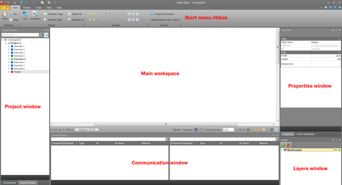Launch the Simulation tool
The width and height of the screenshot is (342, 185).
click(x=35, y=14)
